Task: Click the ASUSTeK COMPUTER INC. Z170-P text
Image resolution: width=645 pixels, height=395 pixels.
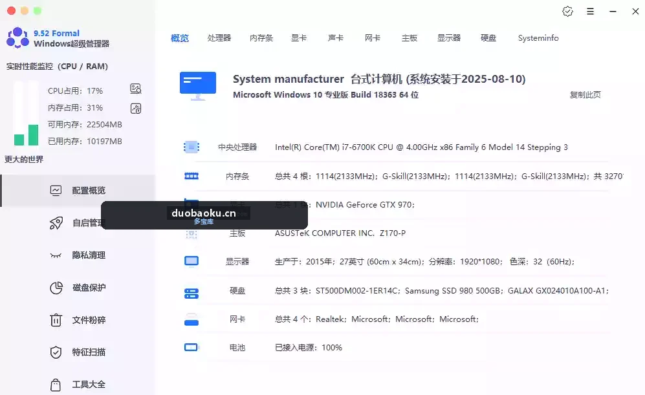Action: point(340,233)
